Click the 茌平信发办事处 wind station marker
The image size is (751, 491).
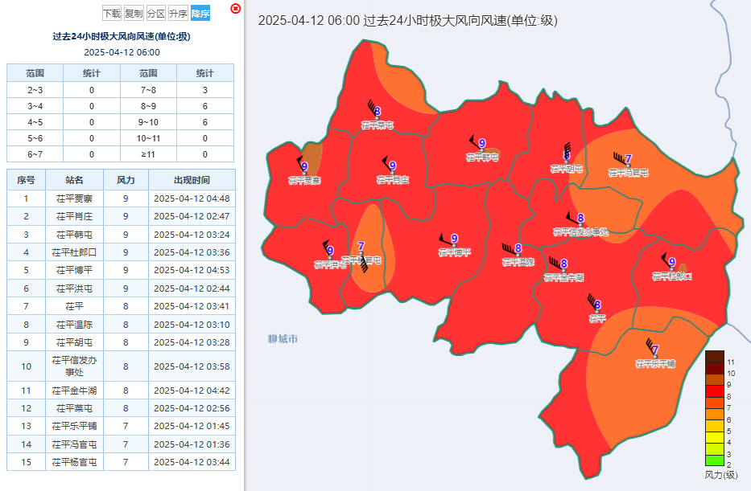[x=580, y=225]
